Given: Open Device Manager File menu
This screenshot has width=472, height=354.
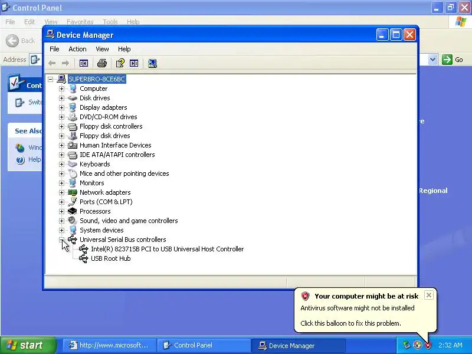Looking at the screenshot, I should 54,49.
